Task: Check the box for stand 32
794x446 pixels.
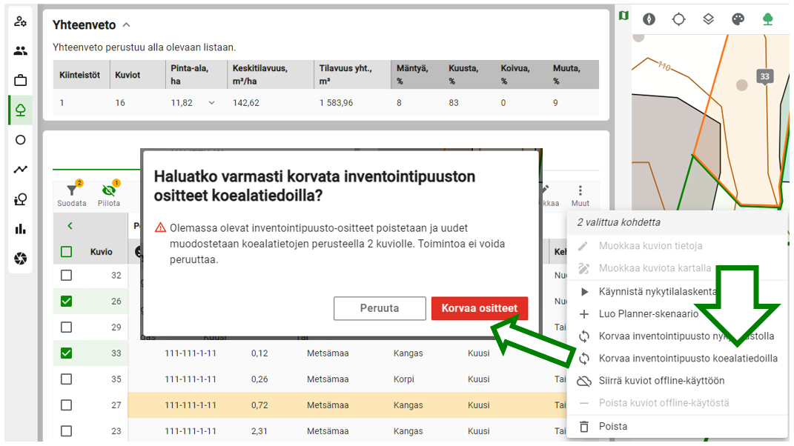Action: point(66,276)
